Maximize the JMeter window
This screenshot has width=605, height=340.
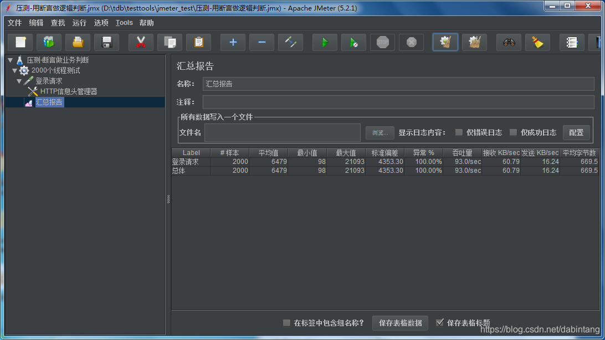(x=567, y=6)
